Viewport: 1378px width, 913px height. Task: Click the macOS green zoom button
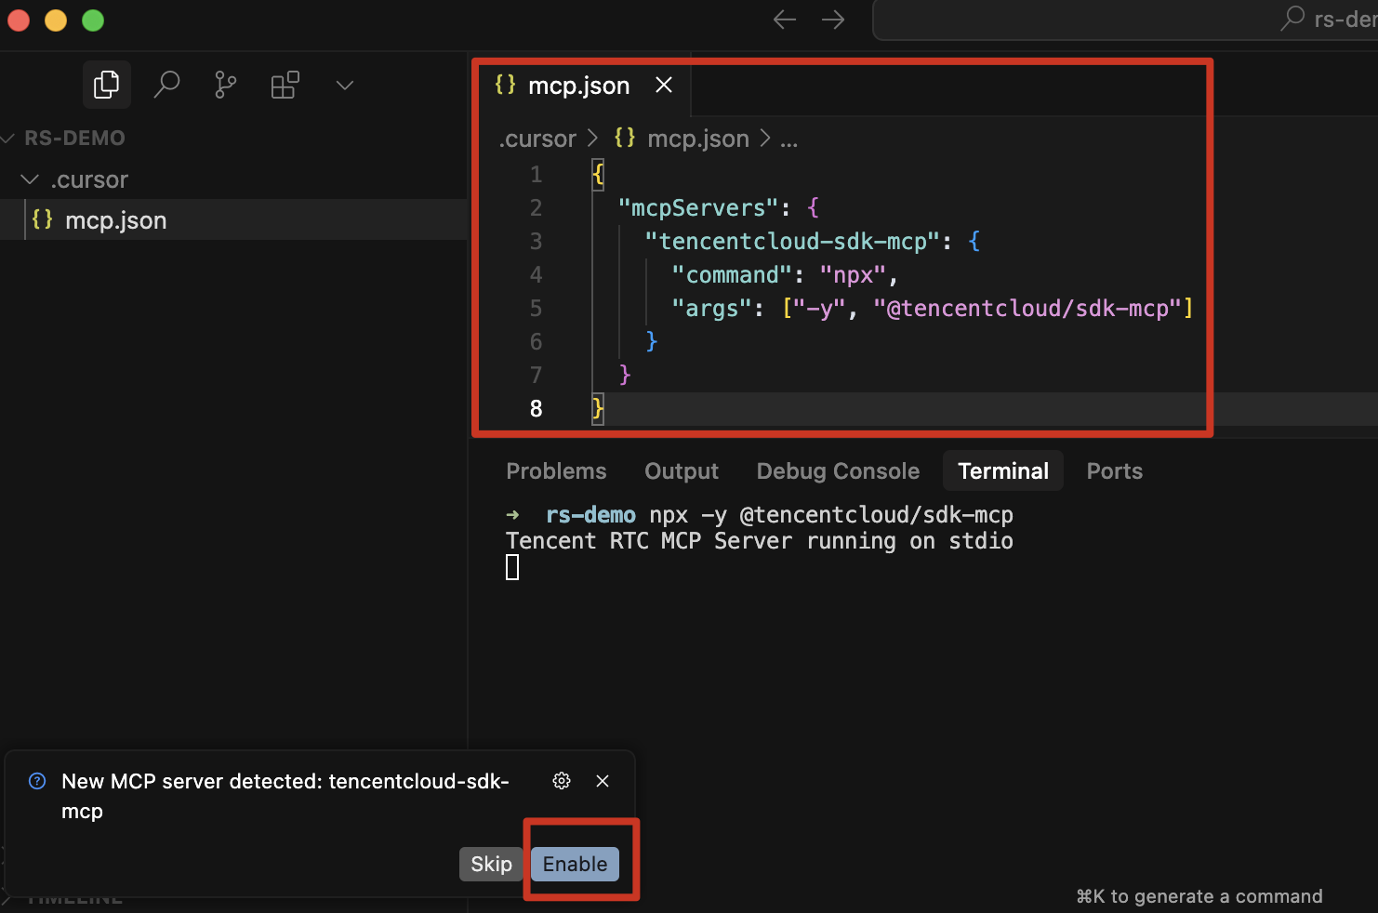pyautogui.click(x=93, y=20)
